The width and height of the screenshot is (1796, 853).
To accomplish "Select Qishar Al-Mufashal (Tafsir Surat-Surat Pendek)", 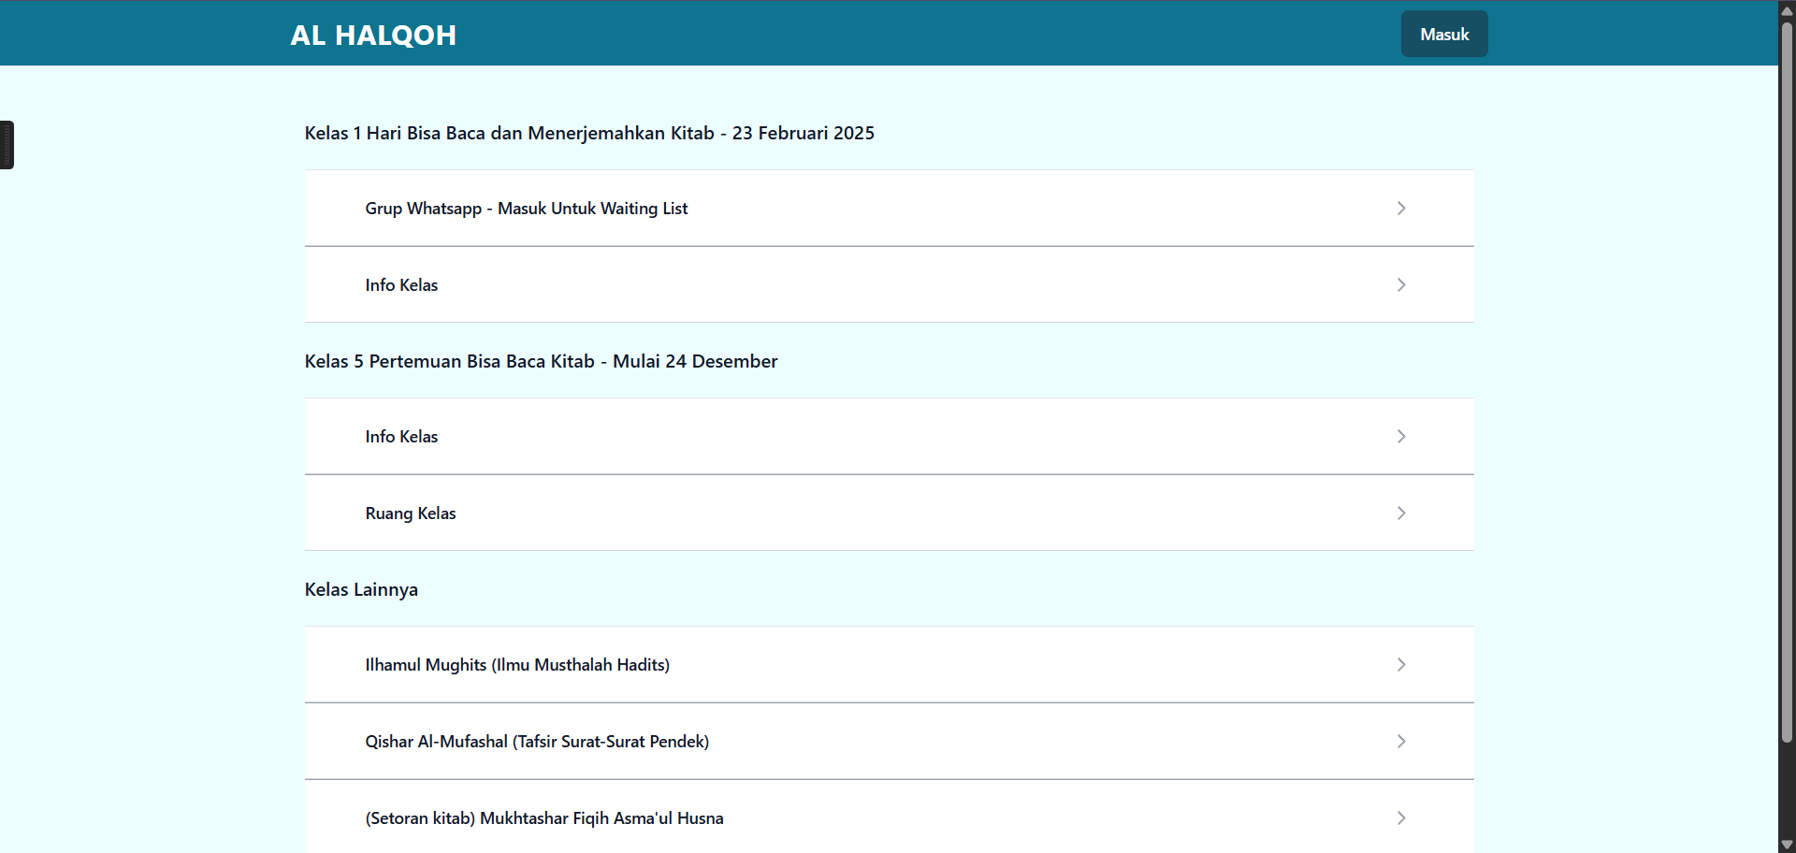I will click(537, 742).
